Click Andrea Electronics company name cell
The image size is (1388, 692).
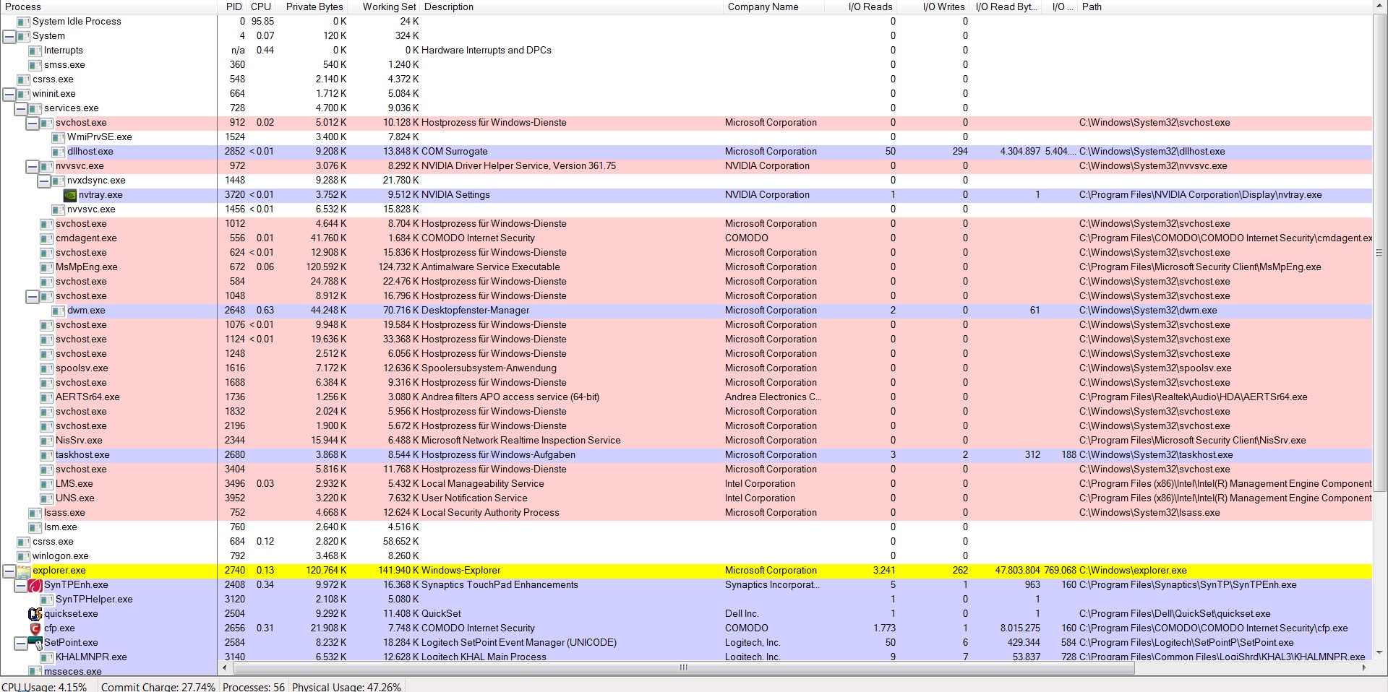[x=774, y=397]
